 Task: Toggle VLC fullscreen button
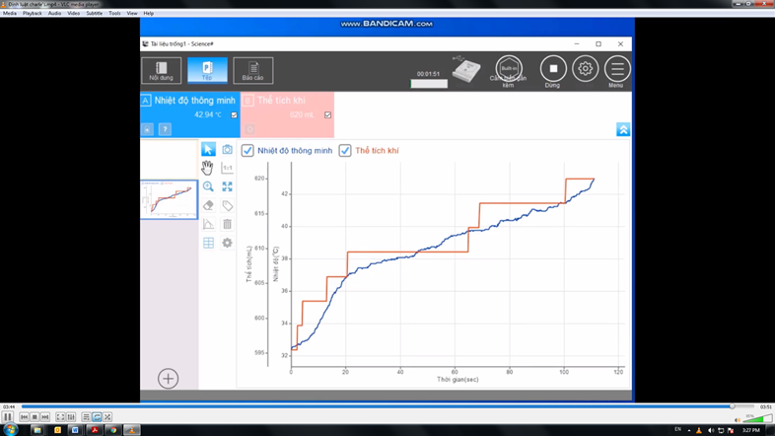[60, 417]
